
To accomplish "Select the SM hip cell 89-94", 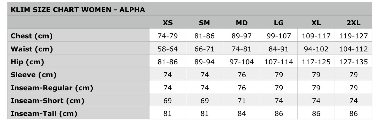I will [x=204, y=62].
